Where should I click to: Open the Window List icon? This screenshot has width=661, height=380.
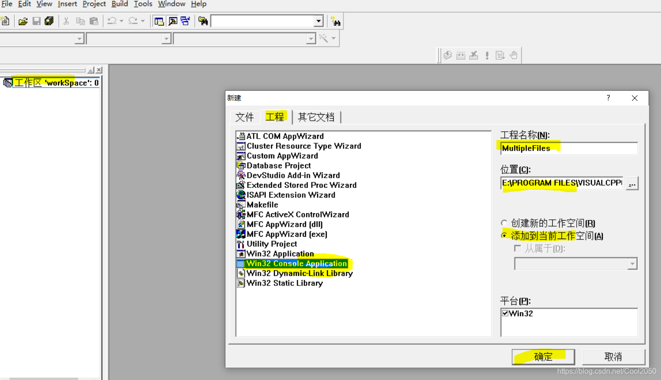(185, 21)
